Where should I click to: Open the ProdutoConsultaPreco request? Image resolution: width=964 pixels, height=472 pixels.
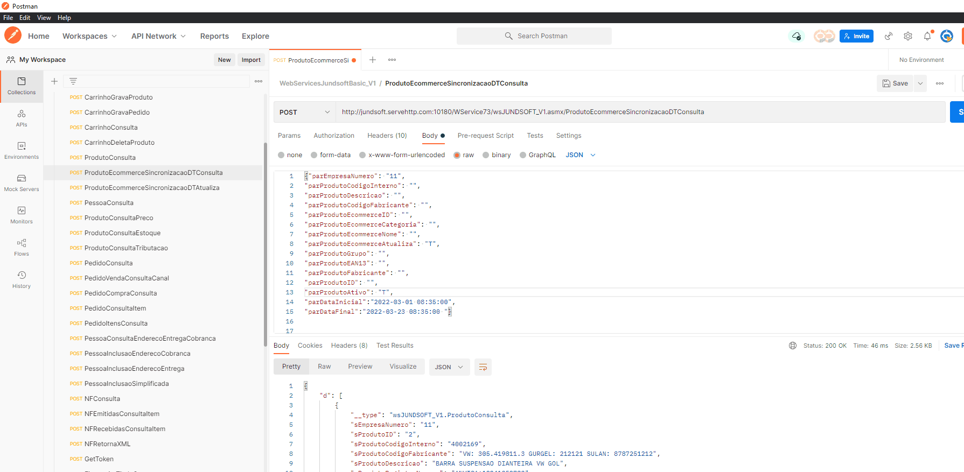point(118,218)
